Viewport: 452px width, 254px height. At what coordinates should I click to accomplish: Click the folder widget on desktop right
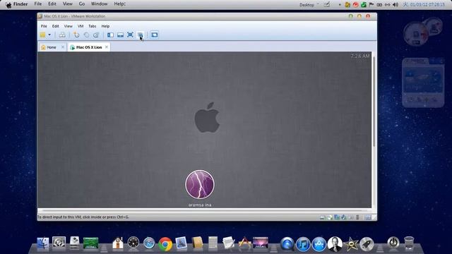click(x=423, y=83)
